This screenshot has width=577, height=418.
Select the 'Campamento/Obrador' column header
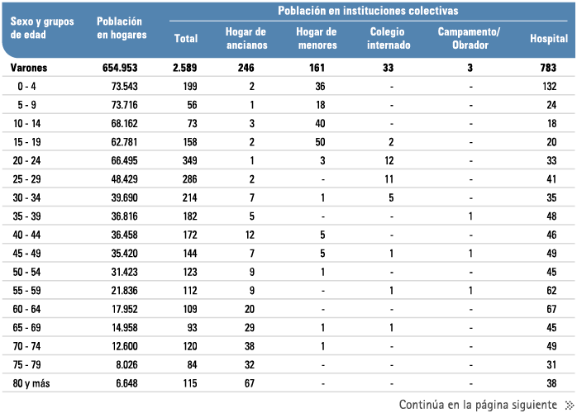469,38
